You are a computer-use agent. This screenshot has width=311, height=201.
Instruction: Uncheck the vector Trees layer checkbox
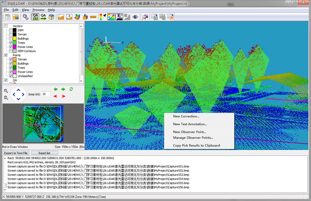[x=11, y=42]
